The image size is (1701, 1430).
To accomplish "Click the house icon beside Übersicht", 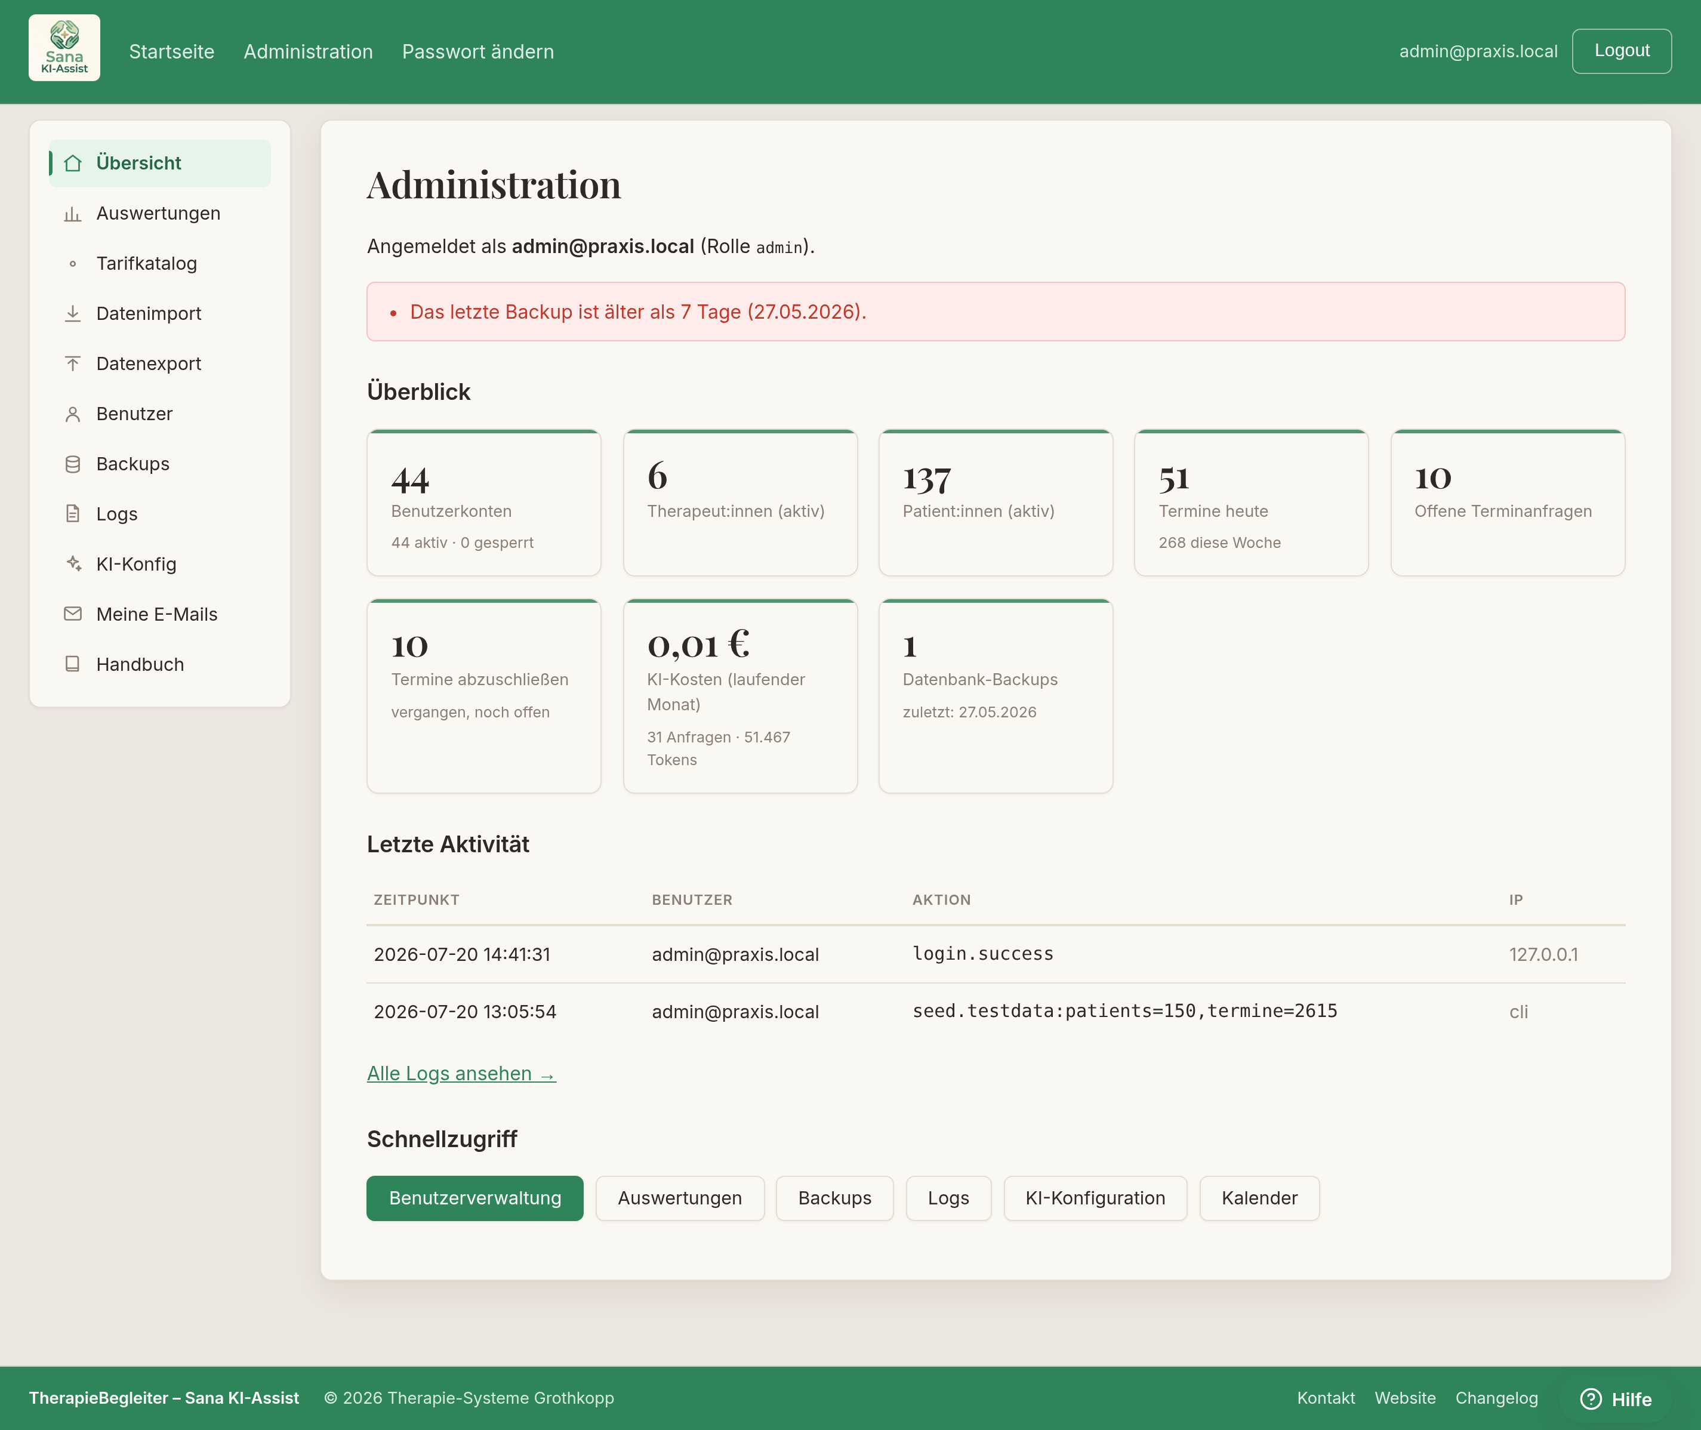I will point(73,163).
